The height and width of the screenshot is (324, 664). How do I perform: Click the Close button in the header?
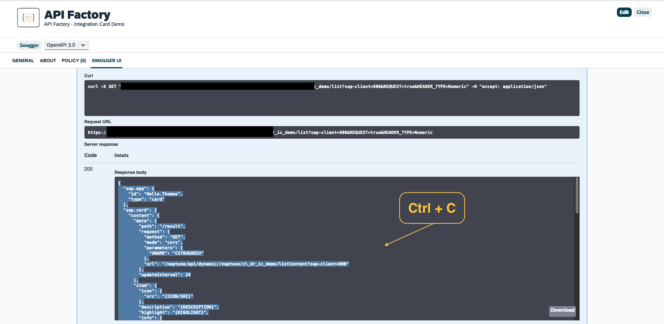[643, 12]
